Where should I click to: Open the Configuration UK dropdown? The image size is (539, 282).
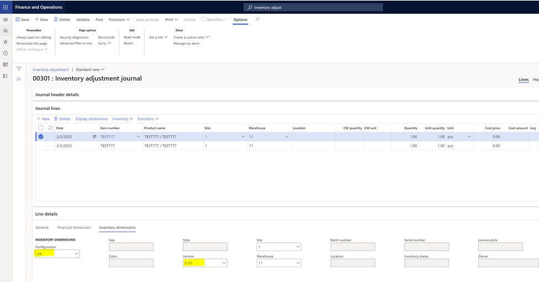click(x=76, y=254)
